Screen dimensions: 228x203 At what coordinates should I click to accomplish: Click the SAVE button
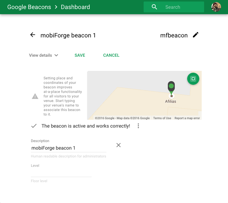tap(80, 55)
